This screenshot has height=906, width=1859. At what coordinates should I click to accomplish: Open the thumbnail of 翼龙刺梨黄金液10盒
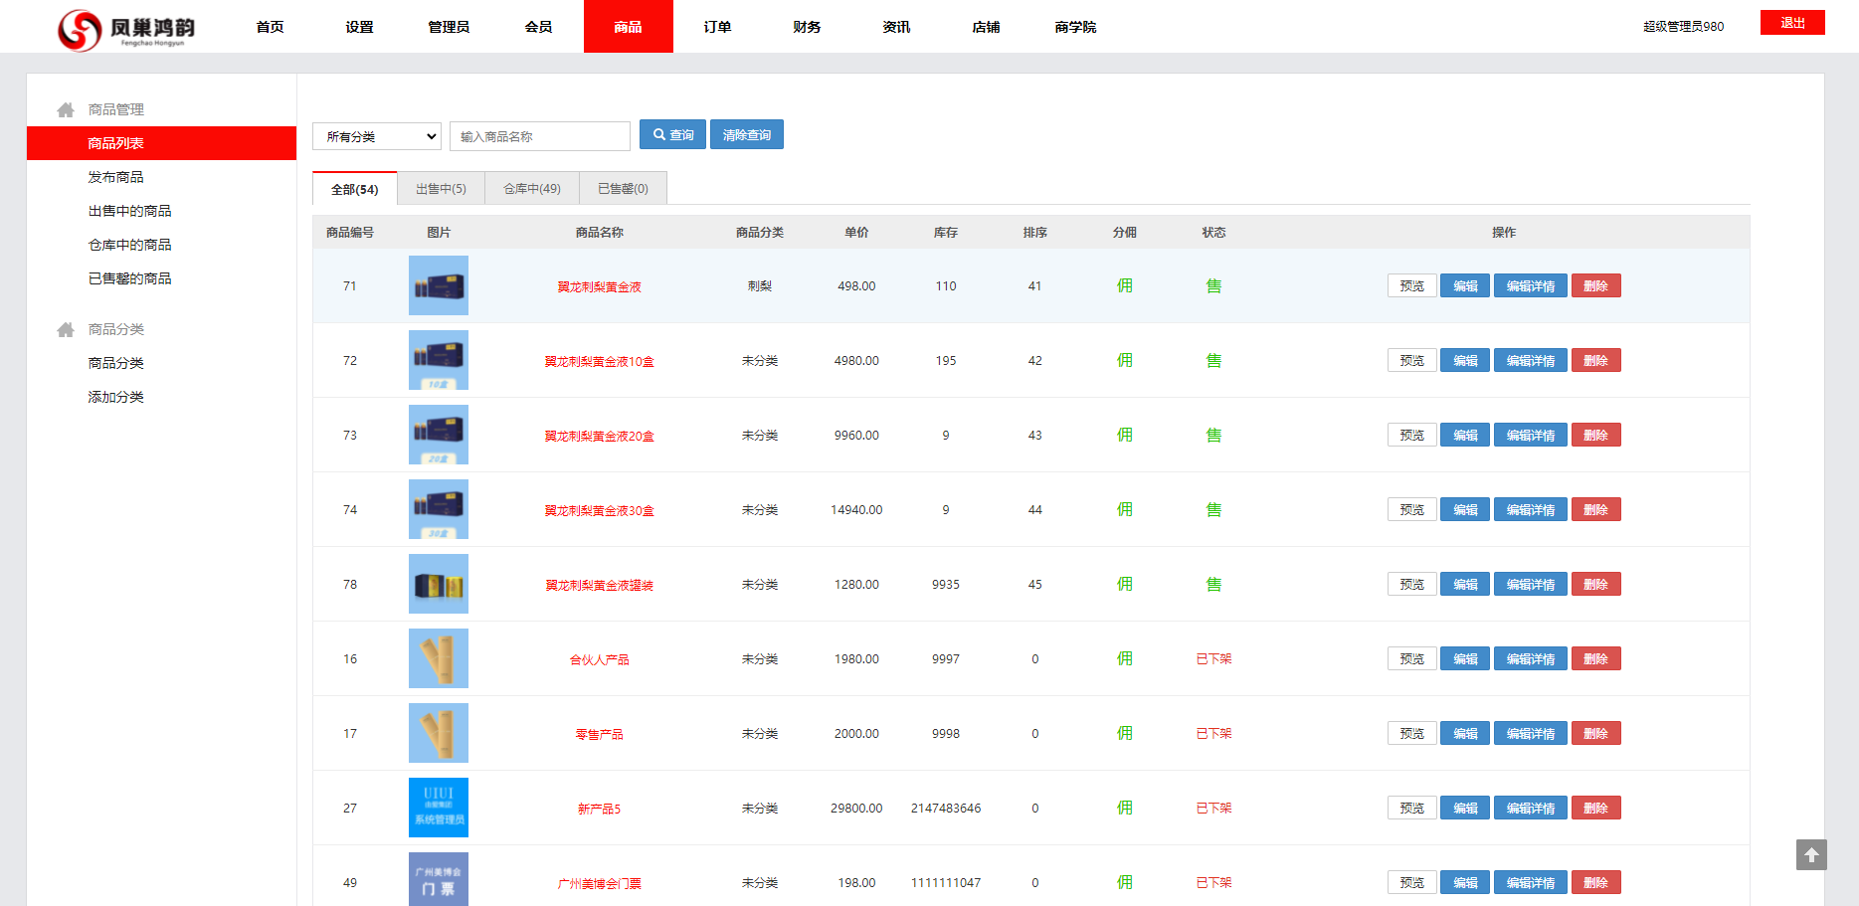(x=439, y=360)
